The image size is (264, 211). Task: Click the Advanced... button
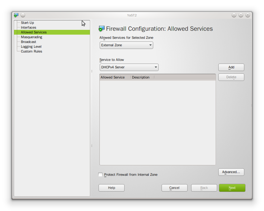[x=231, y=172]
